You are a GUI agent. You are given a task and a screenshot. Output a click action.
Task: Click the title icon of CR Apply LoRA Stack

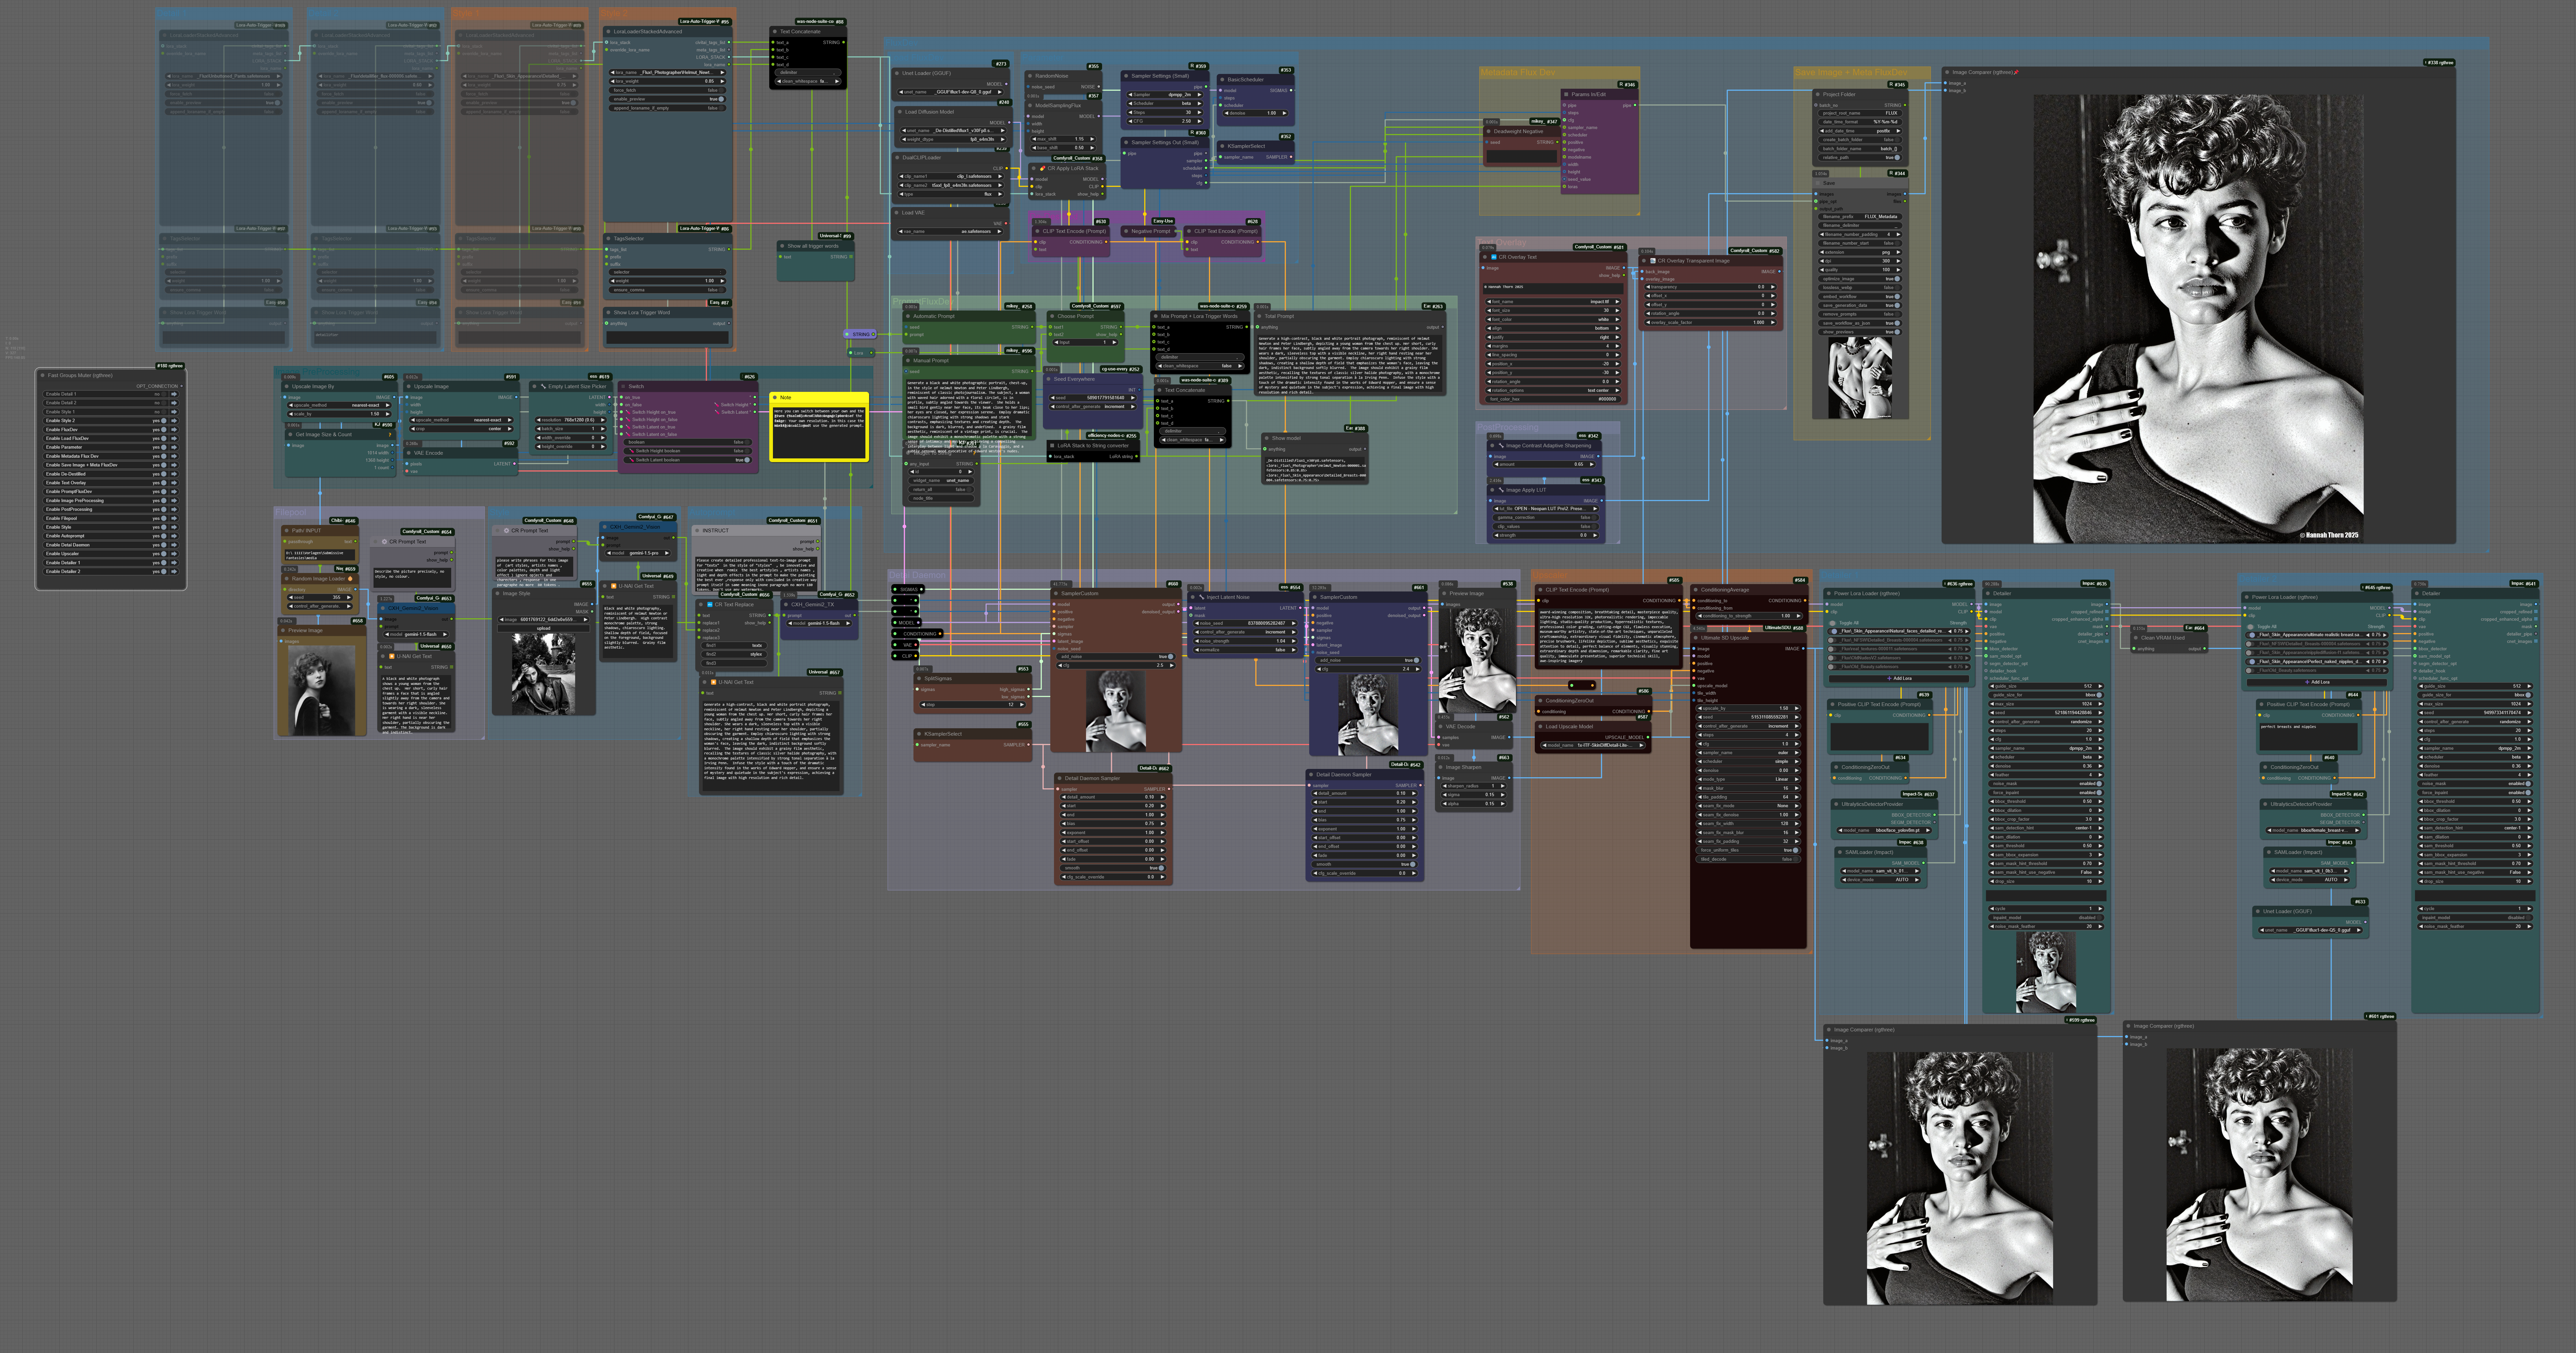tap(1043, 168)
